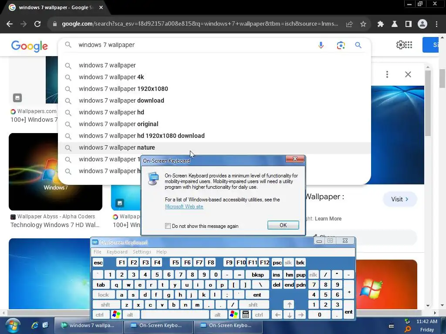Close the image preview panel
The image size is (446, 334).
coord(408,74)
